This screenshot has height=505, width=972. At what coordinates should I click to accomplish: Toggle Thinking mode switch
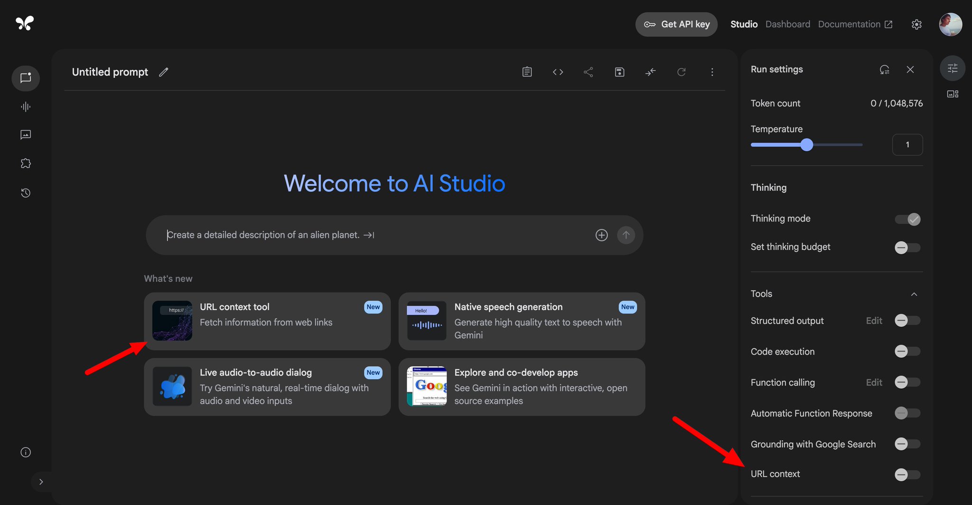pyautogui.click(x=907, y=219)
